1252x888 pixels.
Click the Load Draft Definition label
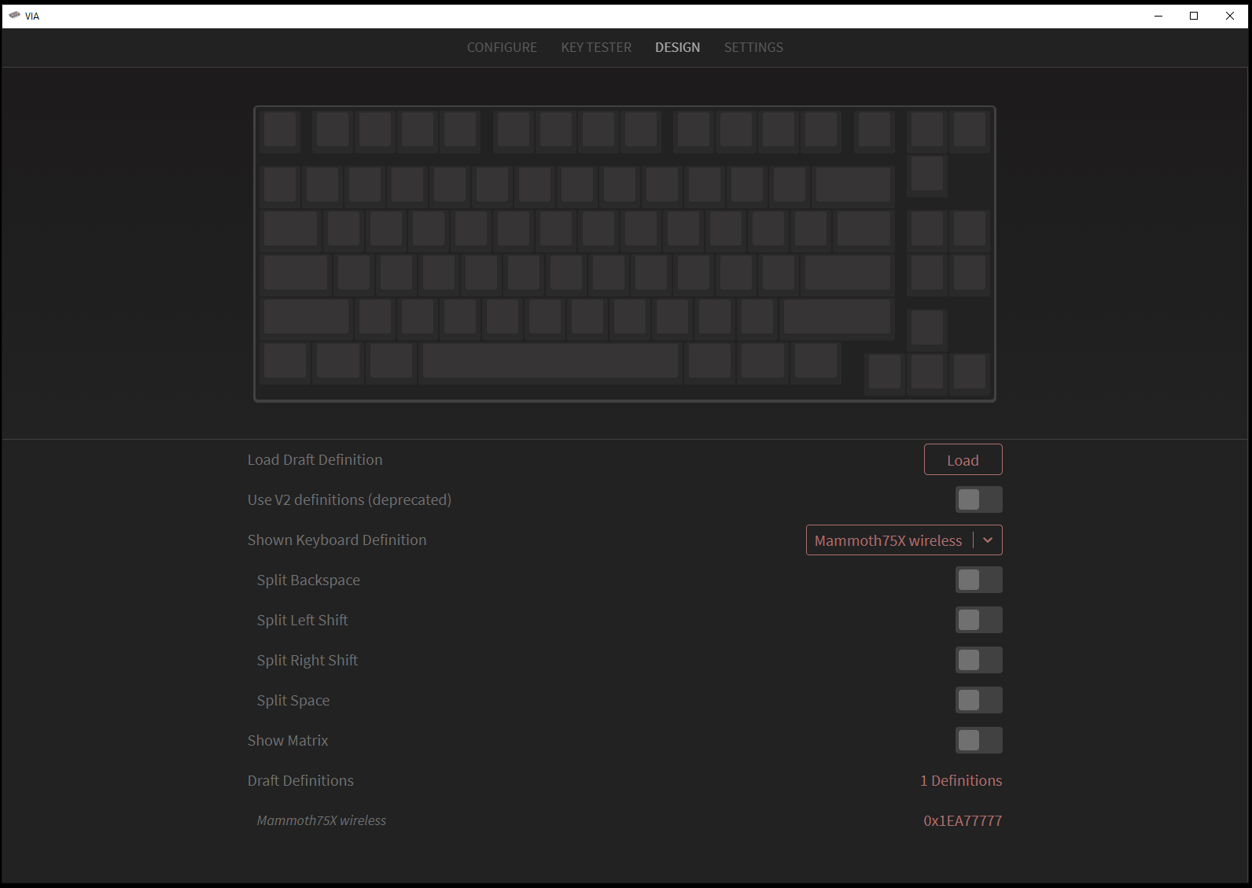pyautogui.click(x=315, y=459)
